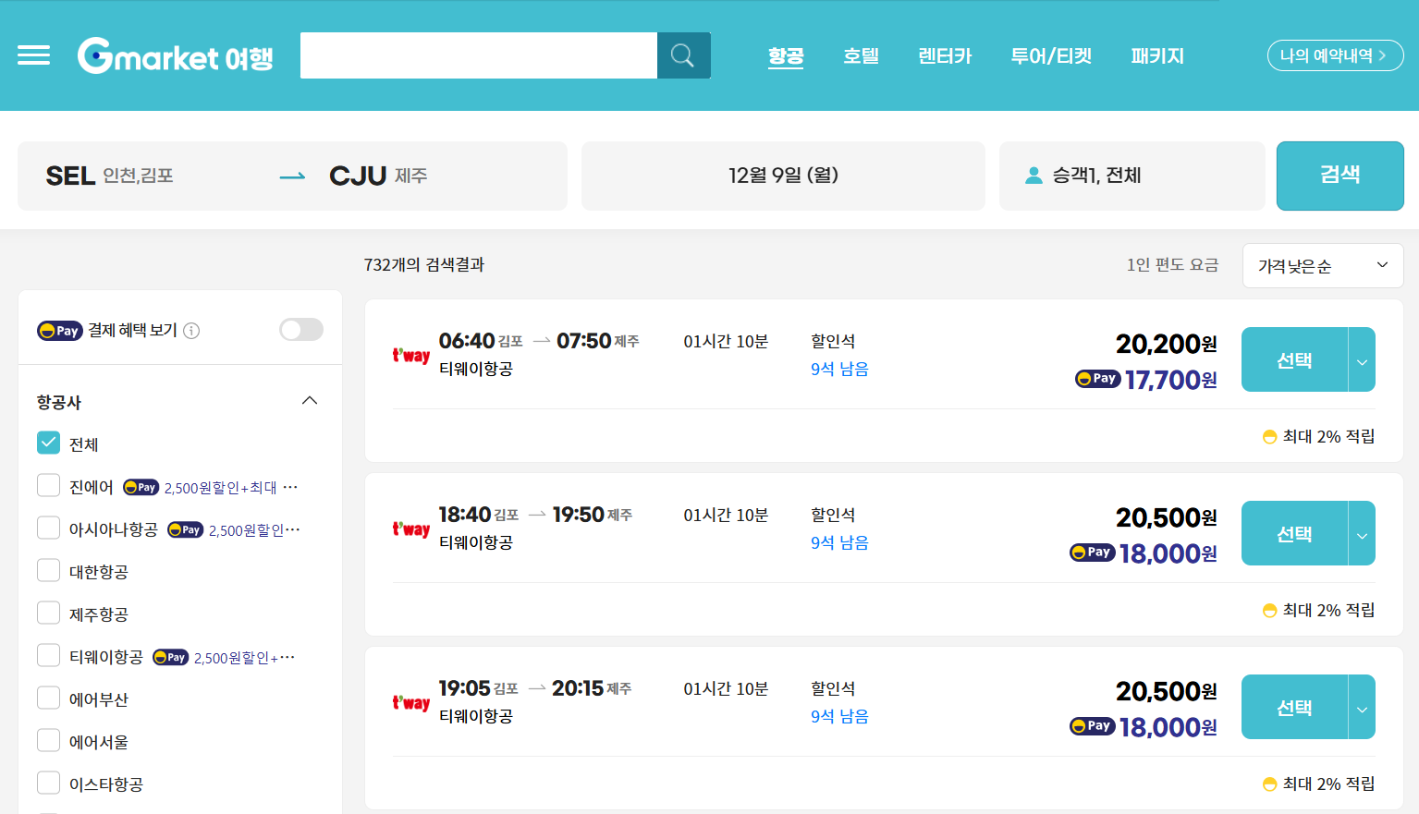Click the Pay badge next to 티웨이항공 filter

(170, 657)
